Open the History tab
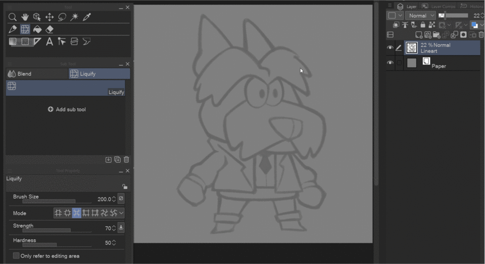The image size is (485, 264). click(471, 7)
